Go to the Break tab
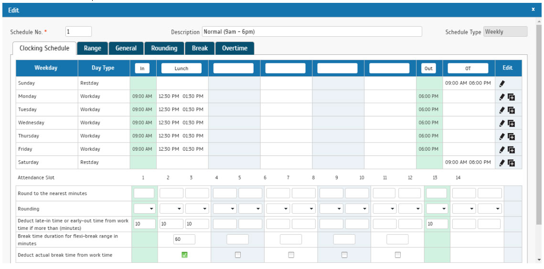This screenshot has width=544, height=269. point(200,49)
